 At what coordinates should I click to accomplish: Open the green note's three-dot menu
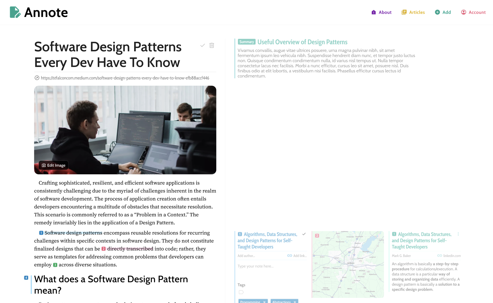click(458, 234)
